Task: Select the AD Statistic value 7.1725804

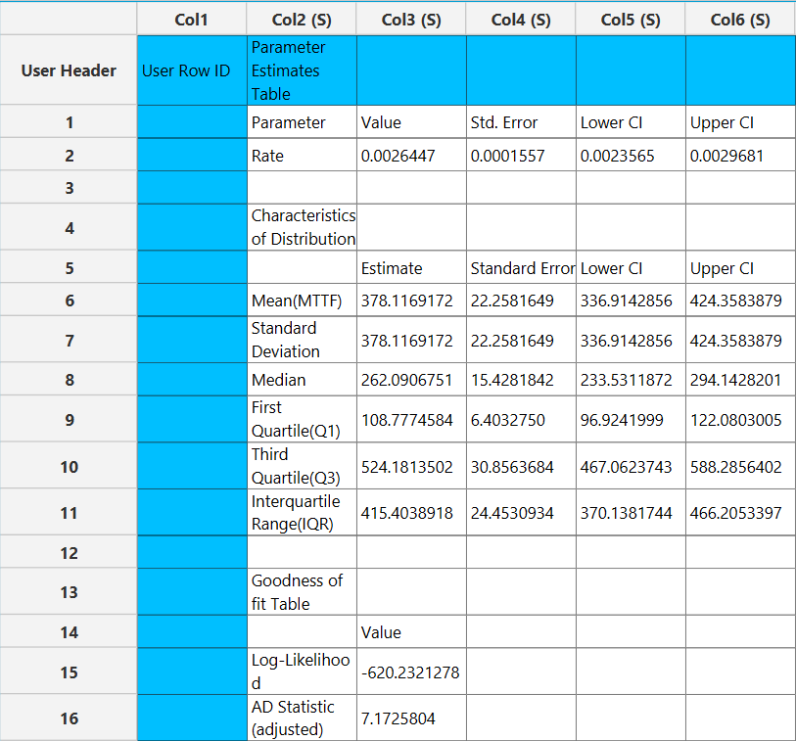Action: tap(411, 718)
